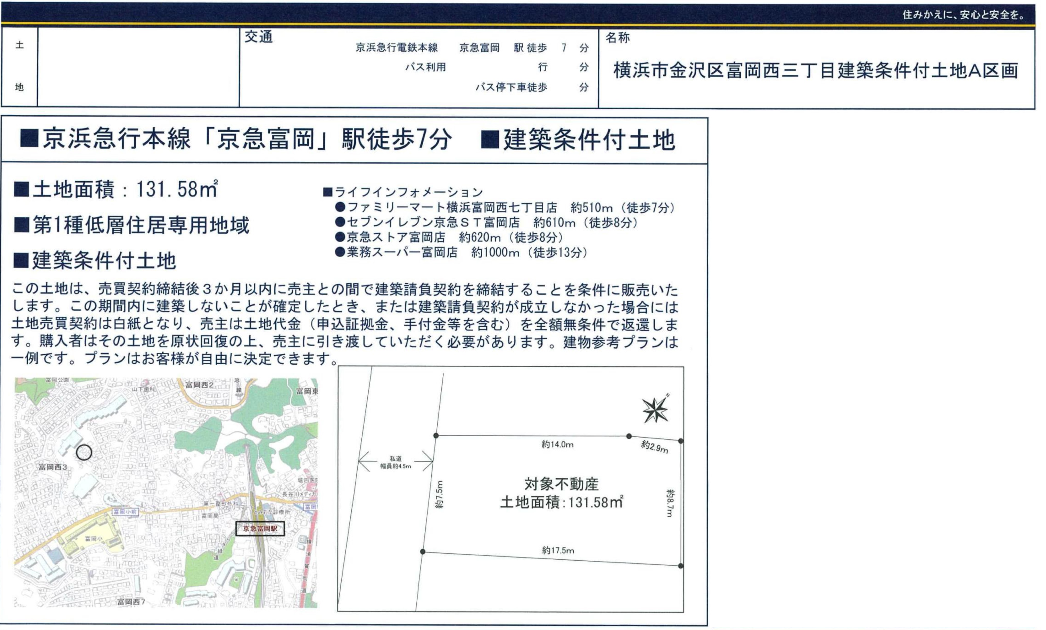This screenshot has width=1046, height=630.
Task: Click the 第1種低層住居専用地域 heading
Action: coord(133,225)
